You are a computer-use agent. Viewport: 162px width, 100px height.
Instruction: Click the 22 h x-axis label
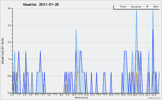click(148, 95)
